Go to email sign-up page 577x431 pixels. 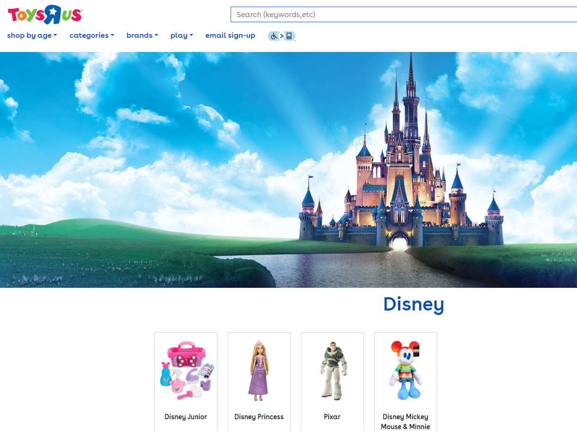(x=230, y=35)
